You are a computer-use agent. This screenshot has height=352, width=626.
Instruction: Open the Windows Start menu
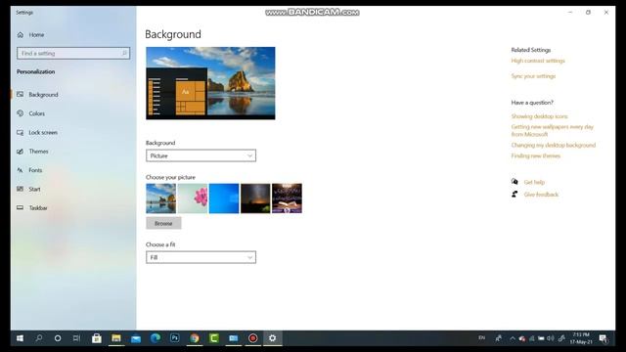click(x=20, y=338)
